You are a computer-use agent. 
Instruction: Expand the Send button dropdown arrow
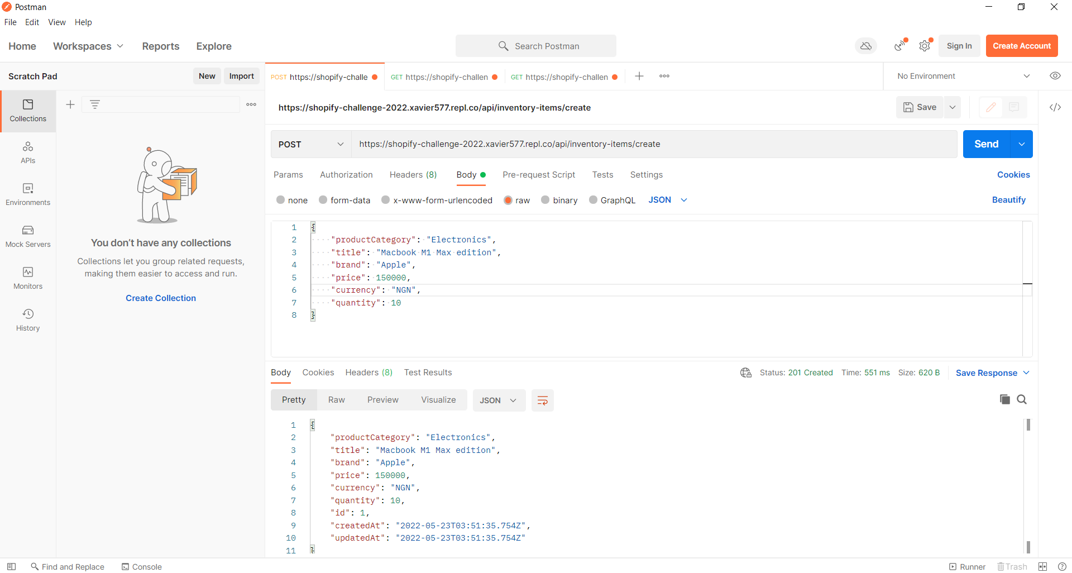1021,144
